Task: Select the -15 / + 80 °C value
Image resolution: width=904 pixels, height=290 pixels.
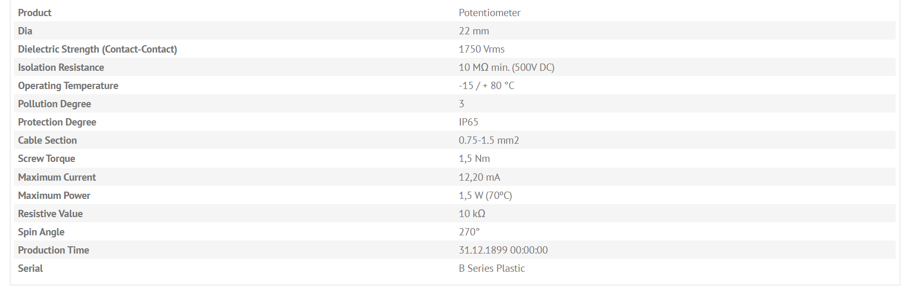Action: pos(486,85)
